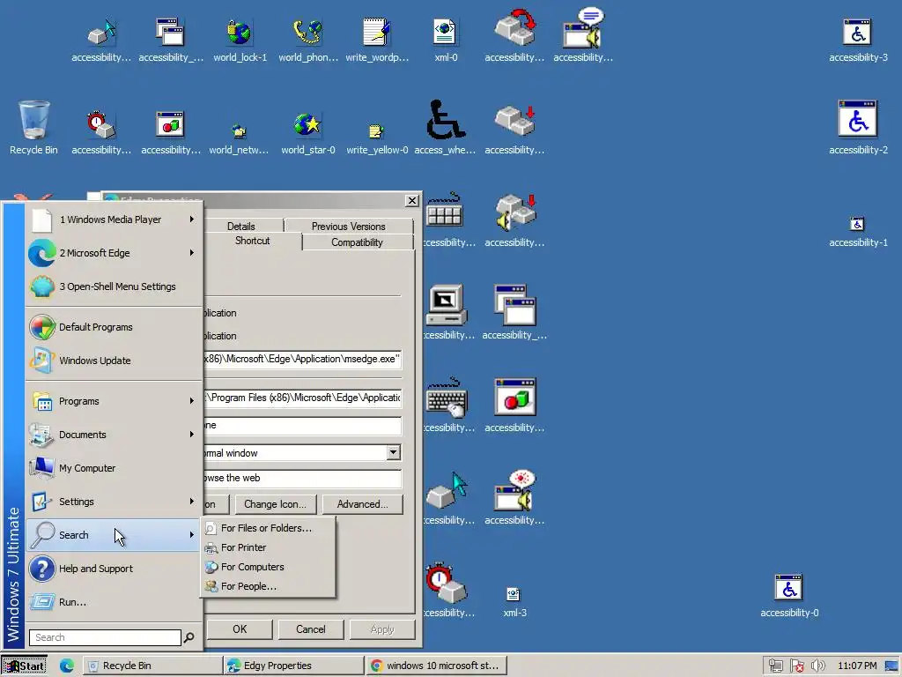Open the Compatibility tab

click(358, 242)
